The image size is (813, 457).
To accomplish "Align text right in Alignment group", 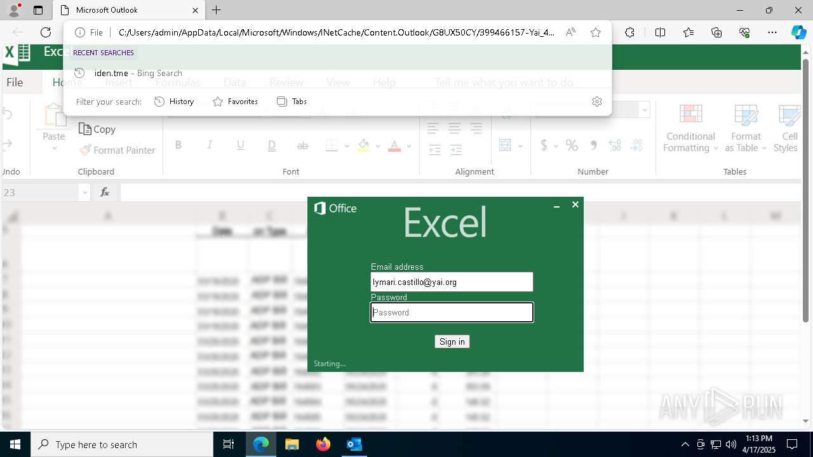I will [476, 128].
